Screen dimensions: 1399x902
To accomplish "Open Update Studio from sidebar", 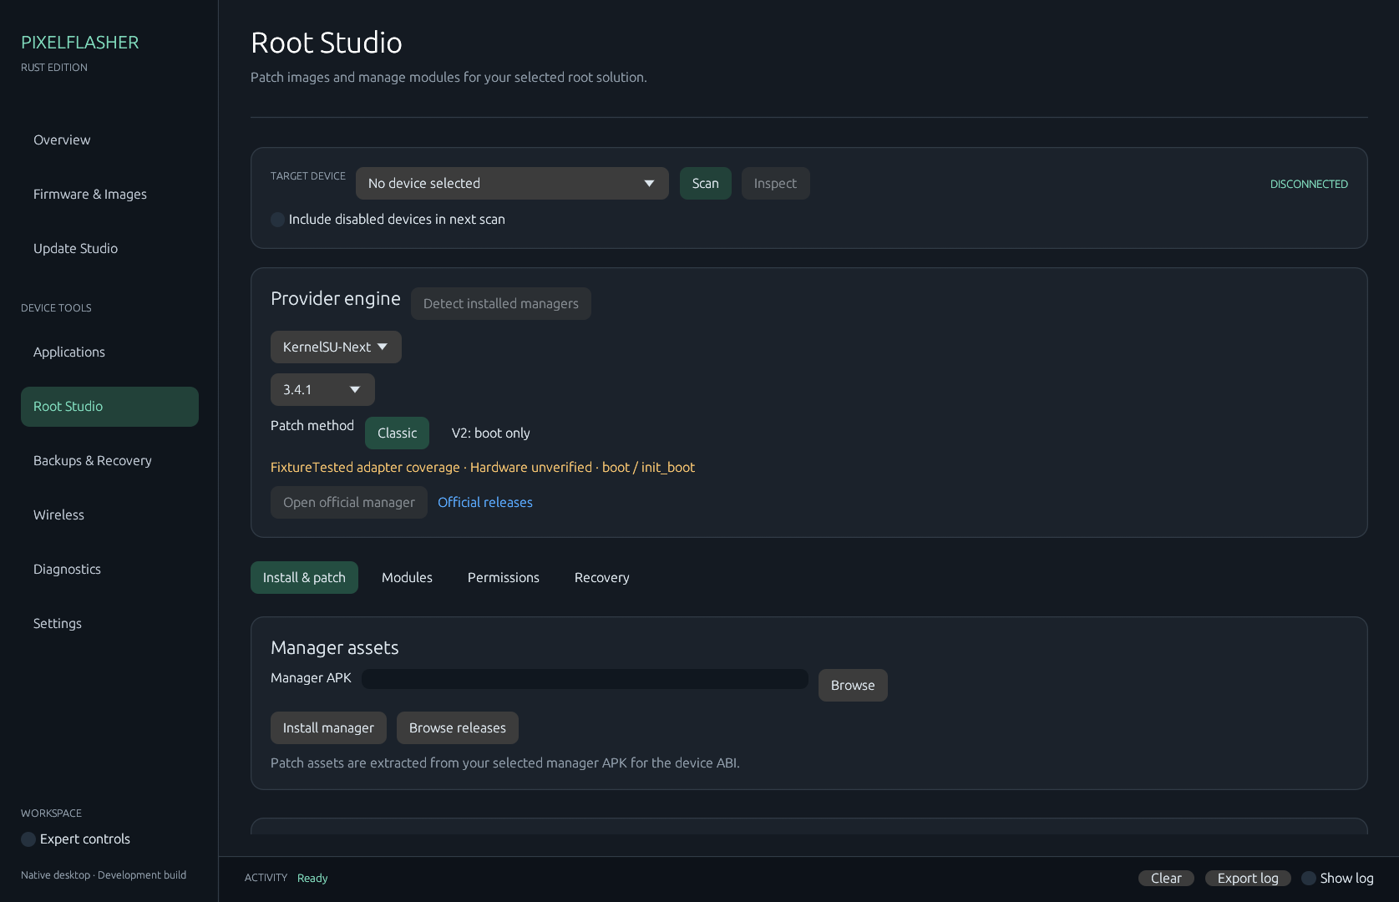I will click(x=109, y=249).
